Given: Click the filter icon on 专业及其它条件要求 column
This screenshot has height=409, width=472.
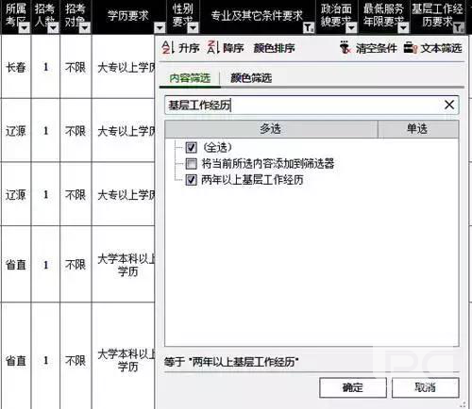Looking at the screenshot, I should click(309, 28).
